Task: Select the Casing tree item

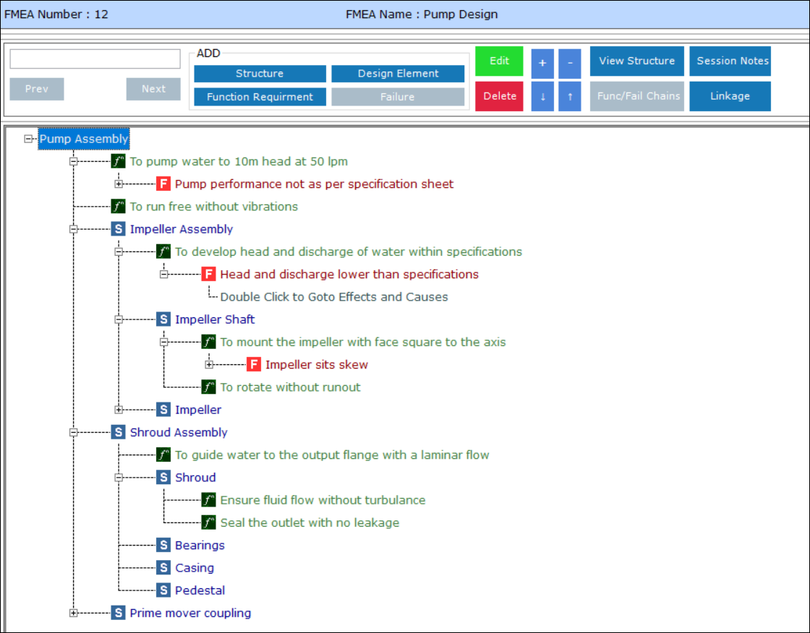Action: click(194, 568)
